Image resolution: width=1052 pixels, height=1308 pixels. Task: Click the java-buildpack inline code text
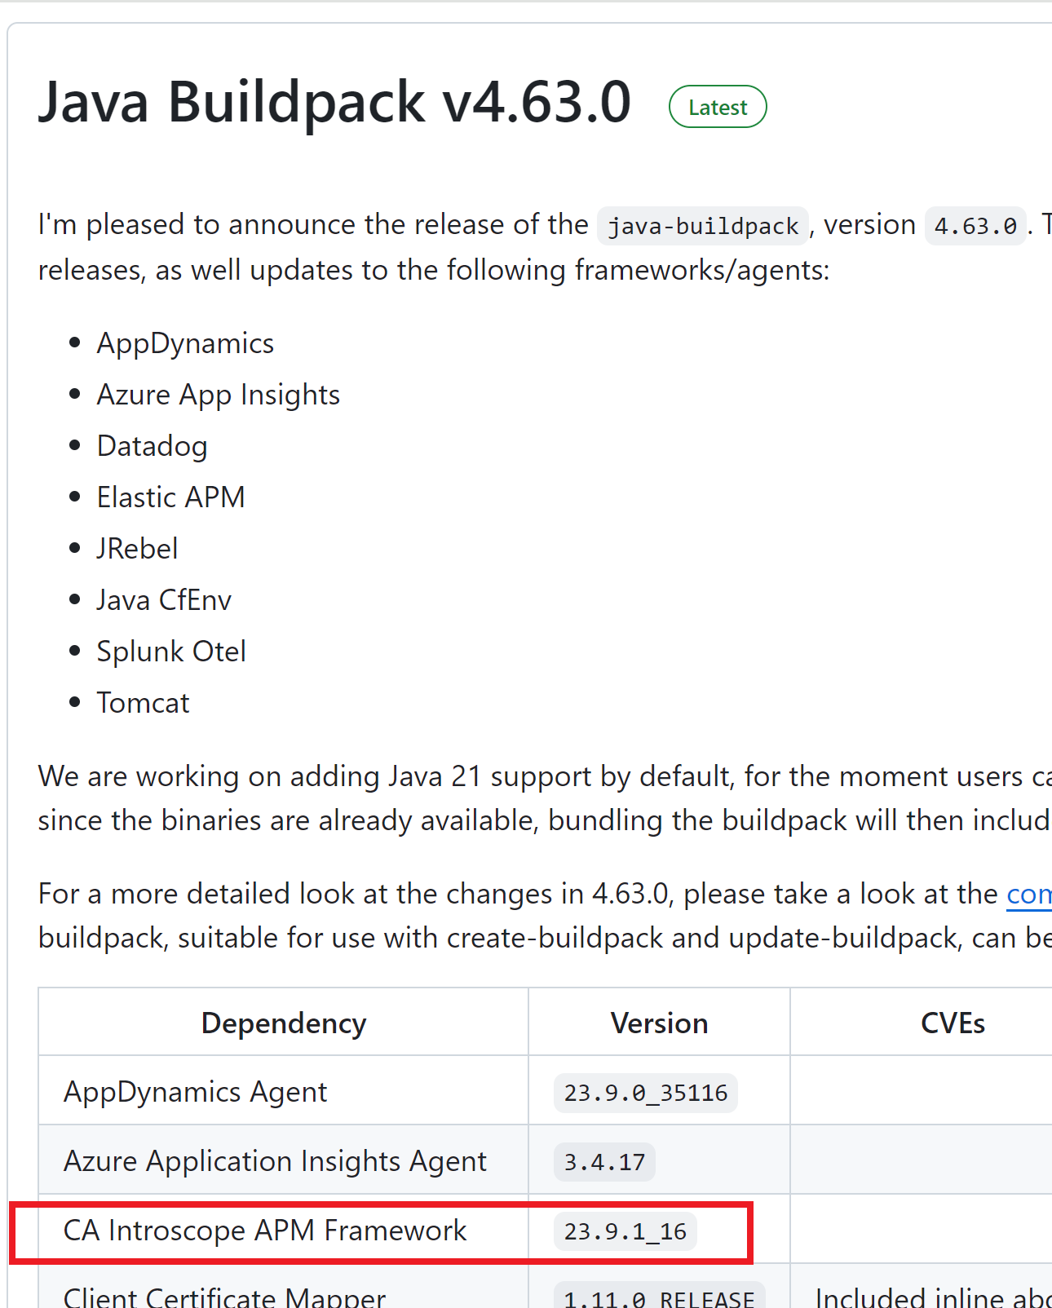[x=703, y=226]
